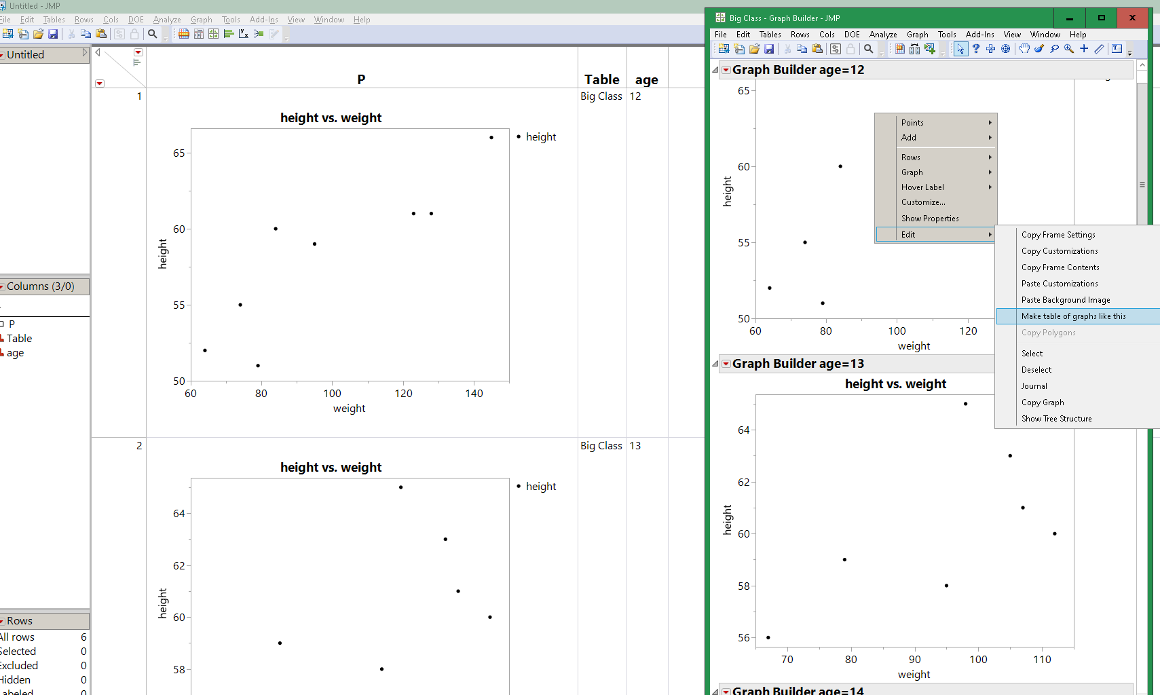
Task: Select the Grabber hand tool
Action: click(x=1024, y=49)
